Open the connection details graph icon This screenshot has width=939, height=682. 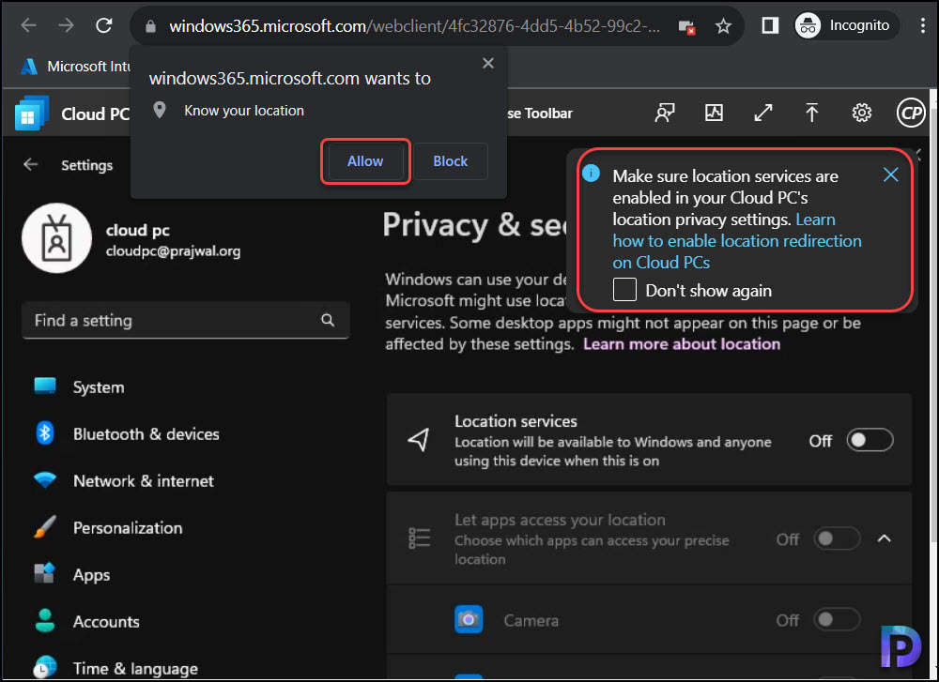click(x=714, y=113)
